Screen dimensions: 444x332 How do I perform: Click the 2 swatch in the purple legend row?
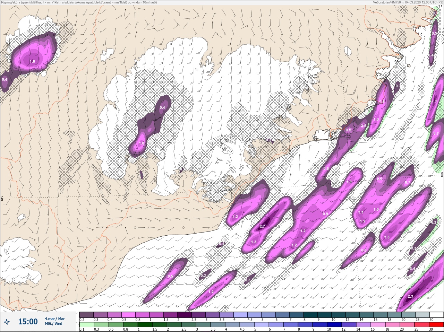pos(185,315)
